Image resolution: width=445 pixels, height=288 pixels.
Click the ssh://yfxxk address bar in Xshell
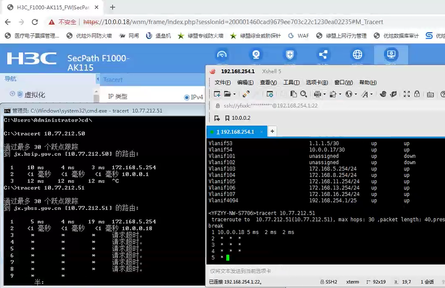pyautogui.click(x=271, y=106)
